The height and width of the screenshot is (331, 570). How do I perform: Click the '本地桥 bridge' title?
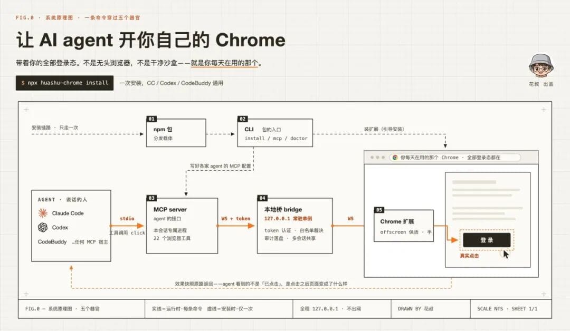283,209
